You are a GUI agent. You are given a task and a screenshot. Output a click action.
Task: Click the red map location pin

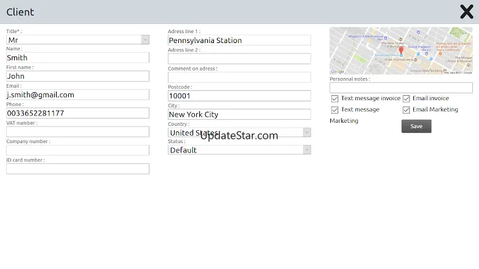[401, 50]
